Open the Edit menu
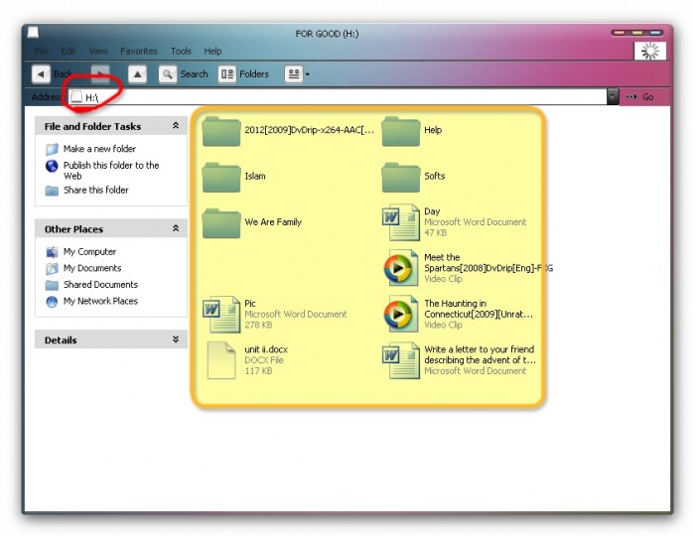695x536 pixels. pos(69,51)
